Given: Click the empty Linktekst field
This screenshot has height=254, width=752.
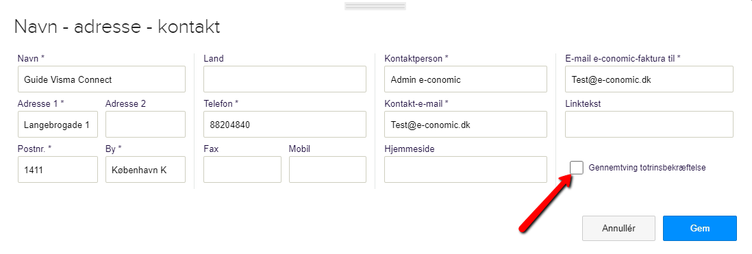Looking at the screenshot, I should click(x=649, y=124).
